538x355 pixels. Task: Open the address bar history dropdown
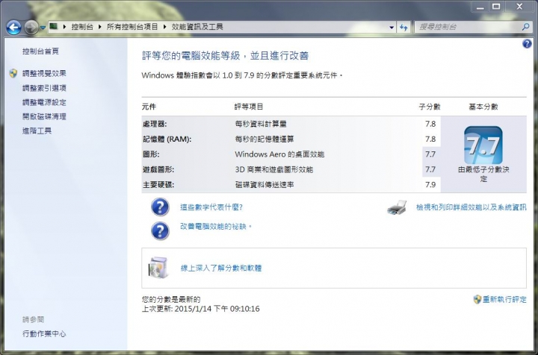pyautogui.click(x=392, y=27)
